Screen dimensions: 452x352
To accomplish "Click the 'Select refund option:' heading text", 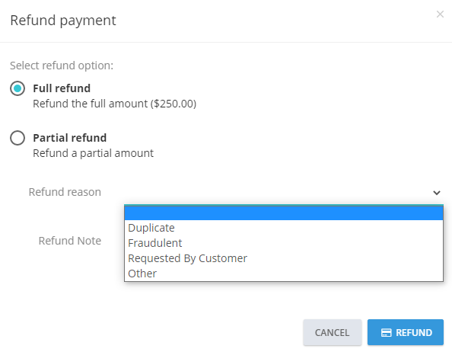I will [x=62, y=66].
